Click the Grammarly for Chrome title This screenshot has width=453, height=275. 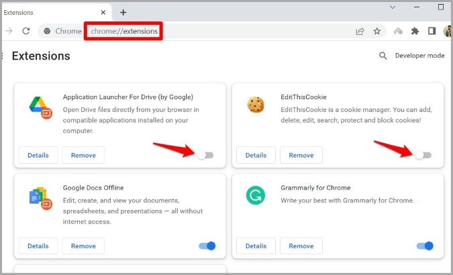pos(315,188)
